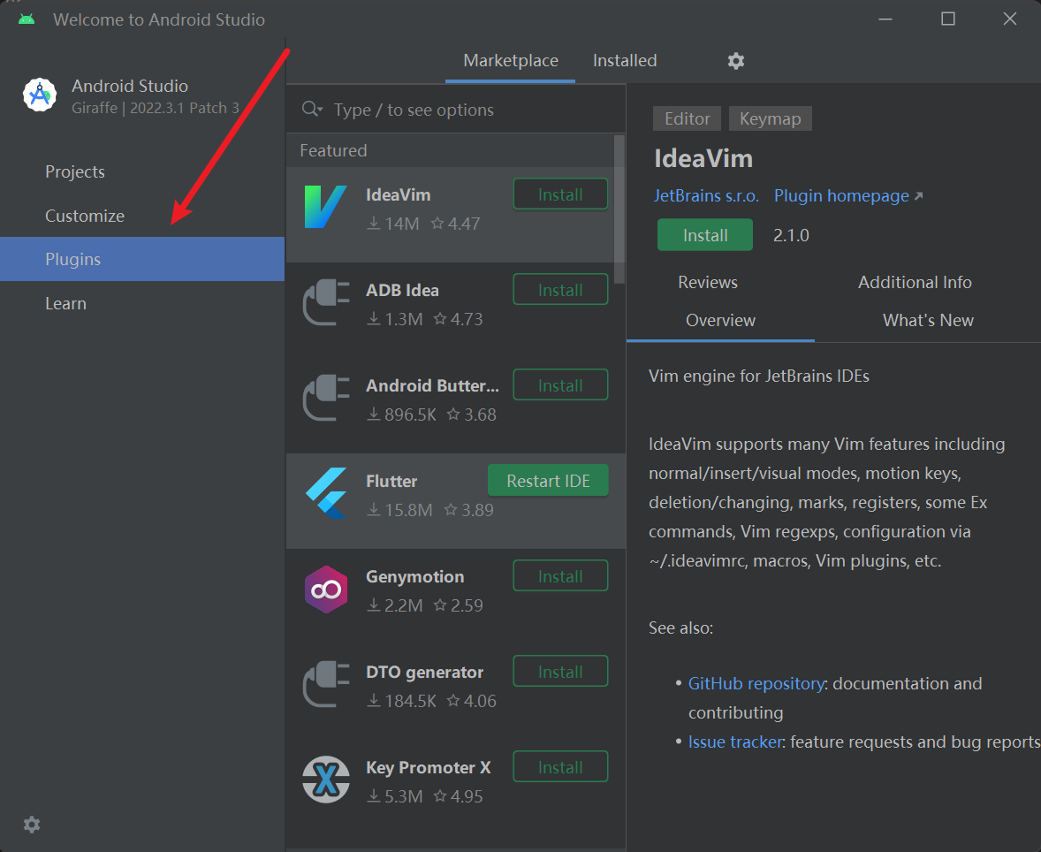Select Plugins in sidebar
The width and height of the screenshot is (1041, 852).
142,259
